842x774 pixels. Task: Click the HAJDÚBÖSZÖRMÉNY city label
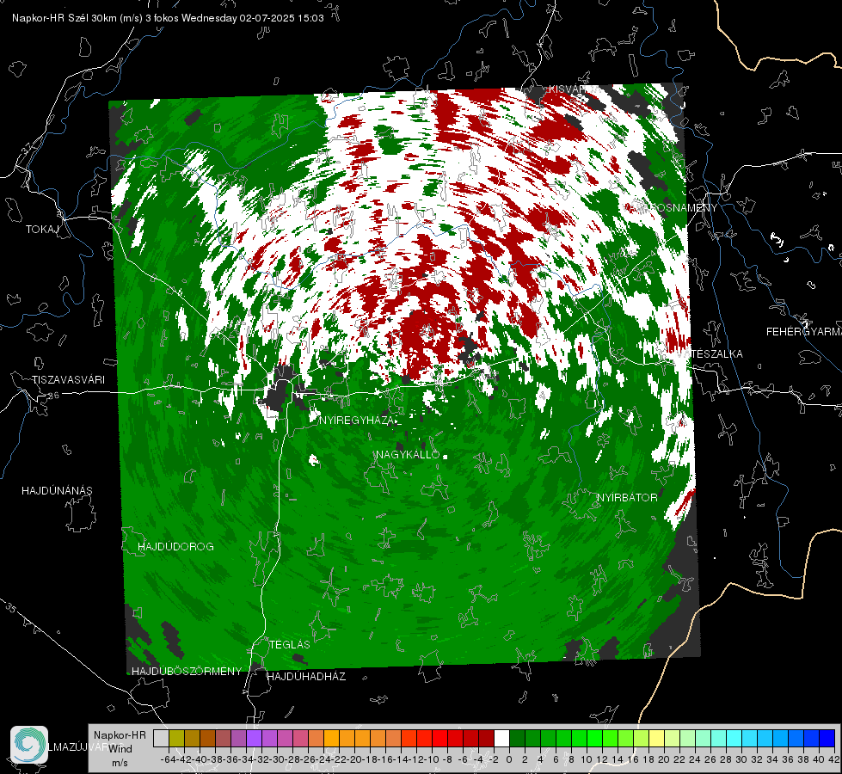click(x=187, y=672)
